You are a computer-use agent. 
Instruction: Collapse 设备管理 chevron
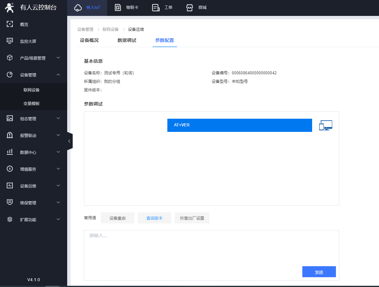pyautogui.click(x=58, y=74)
